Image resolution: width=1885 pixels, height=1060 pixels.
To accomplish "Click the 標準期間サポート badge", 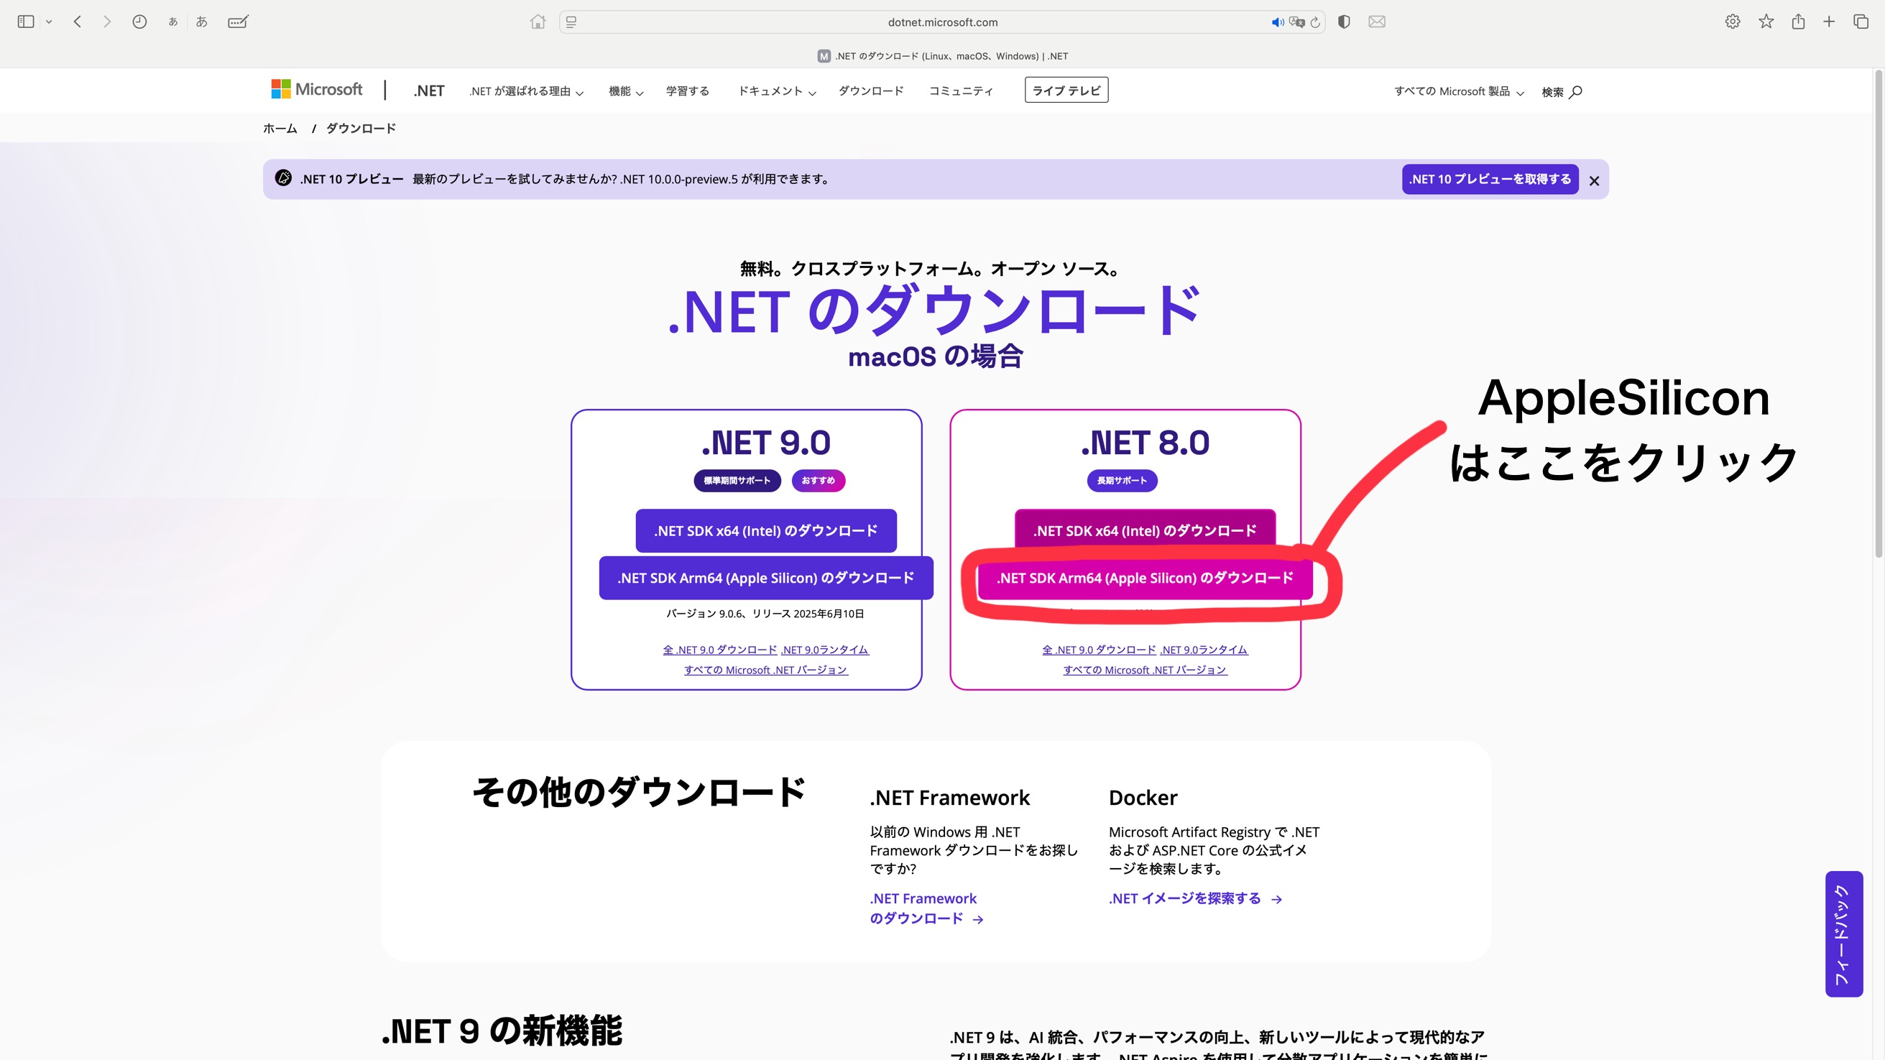I will point(737,481).
